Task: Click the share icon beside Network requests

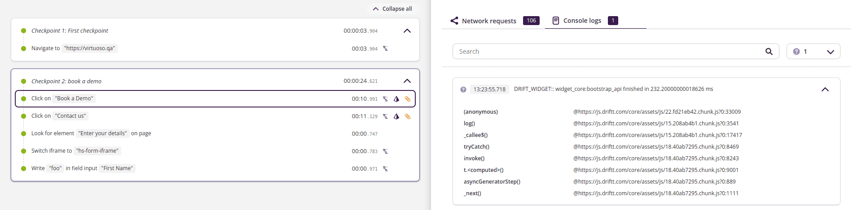Action: [x=454, y=21]
